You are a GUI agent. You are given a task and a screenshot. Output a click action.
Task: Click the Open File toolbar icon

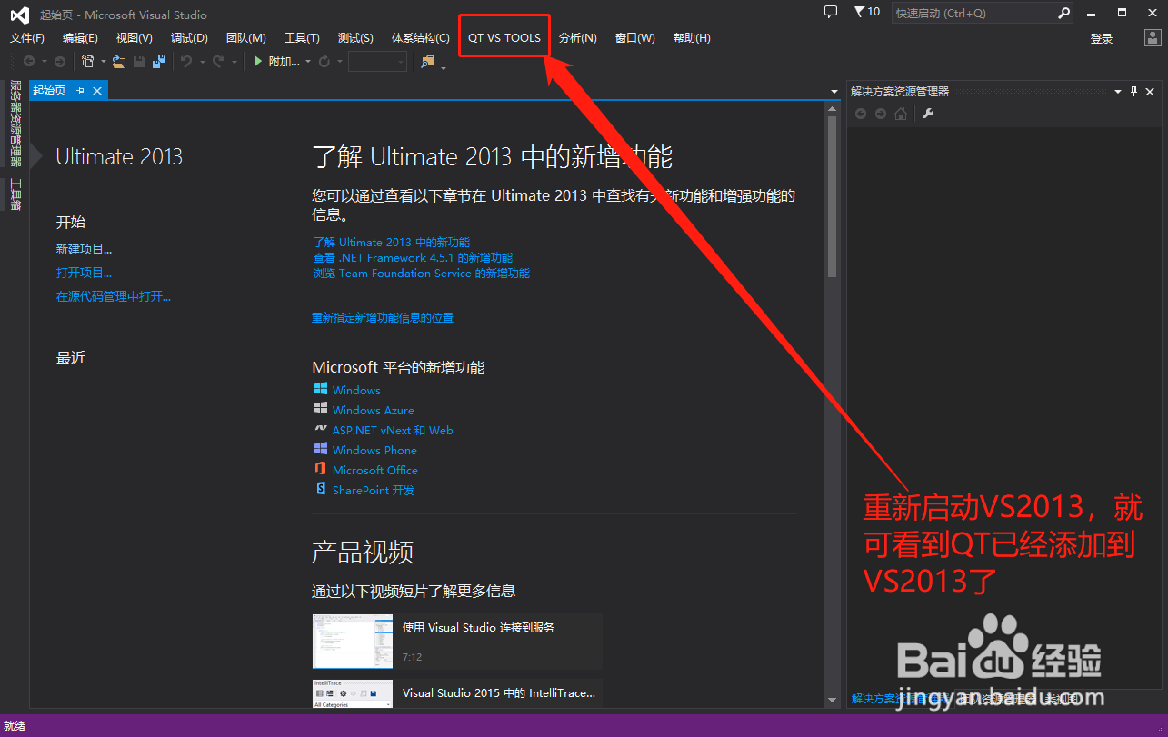[x=117, y=63]
